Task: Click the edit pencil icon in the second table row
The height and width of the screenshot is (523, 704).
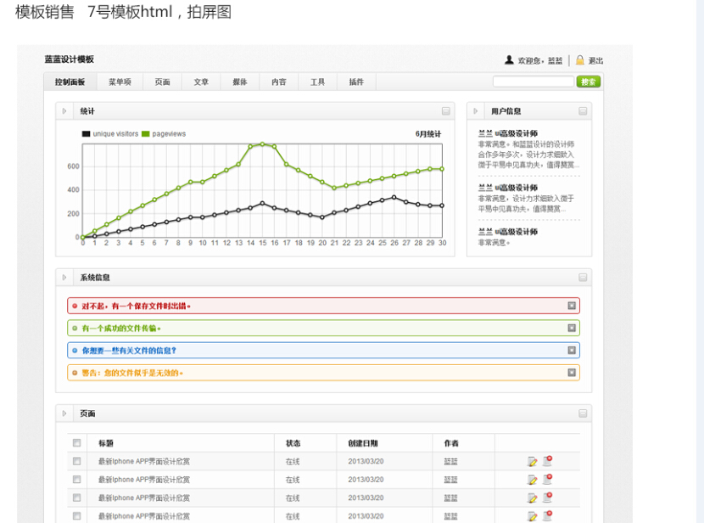Action: pyautogui.click(x=532, y=480)
